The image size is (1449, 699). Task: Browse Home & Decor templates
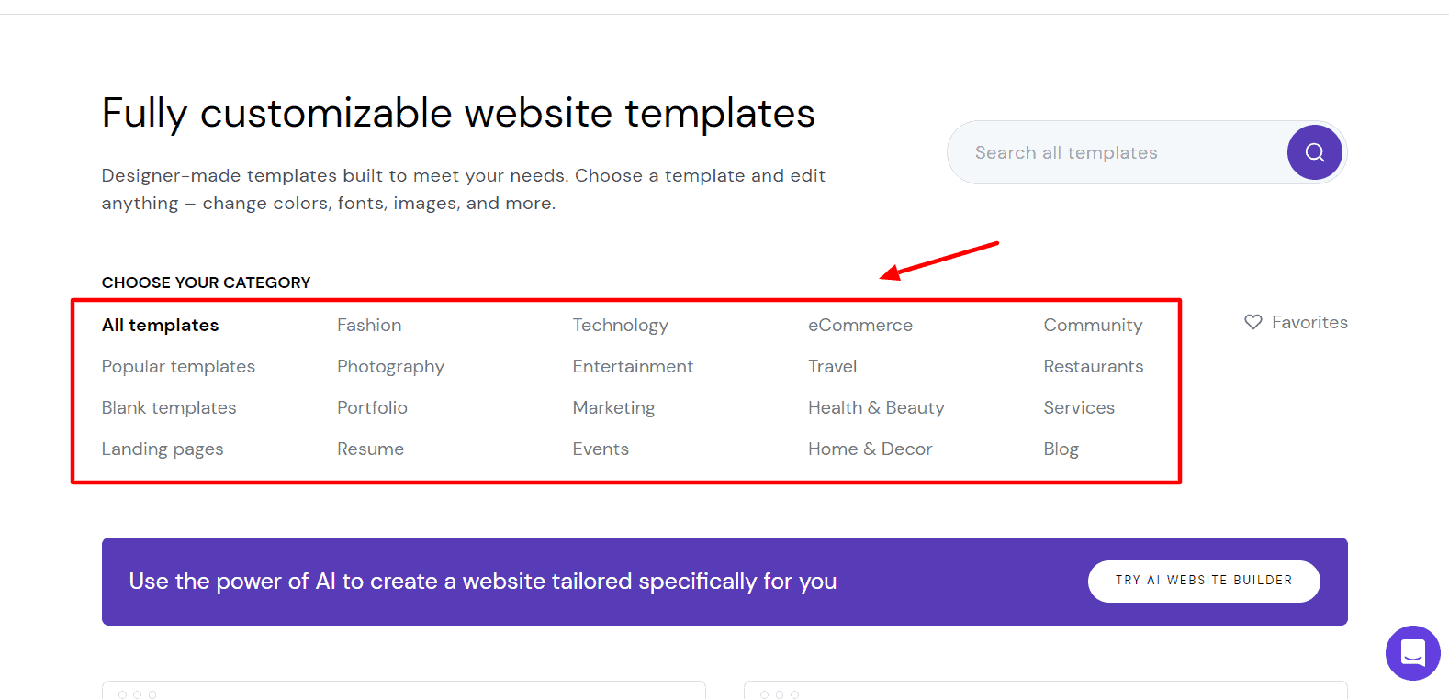[x=870, y=449]
